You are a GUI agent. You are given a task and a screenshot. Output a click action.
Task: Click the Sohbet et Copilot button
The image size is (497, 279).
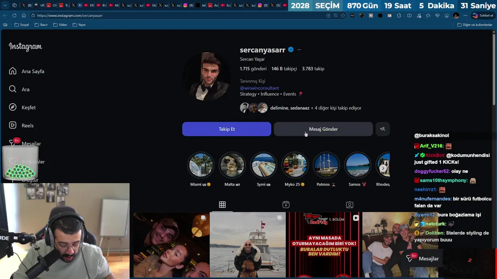pyautogui.click(x=483, y=15)
